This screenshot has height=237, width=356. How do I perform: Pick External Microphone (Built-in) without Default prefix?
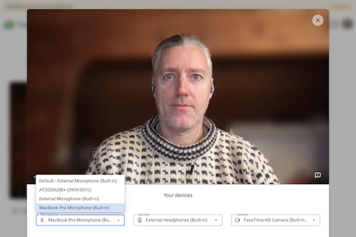[69, 199]
